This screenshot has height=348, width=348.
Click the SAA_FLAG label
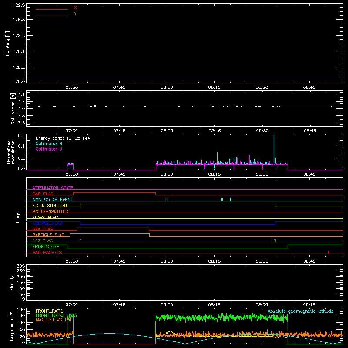point(43,229)
